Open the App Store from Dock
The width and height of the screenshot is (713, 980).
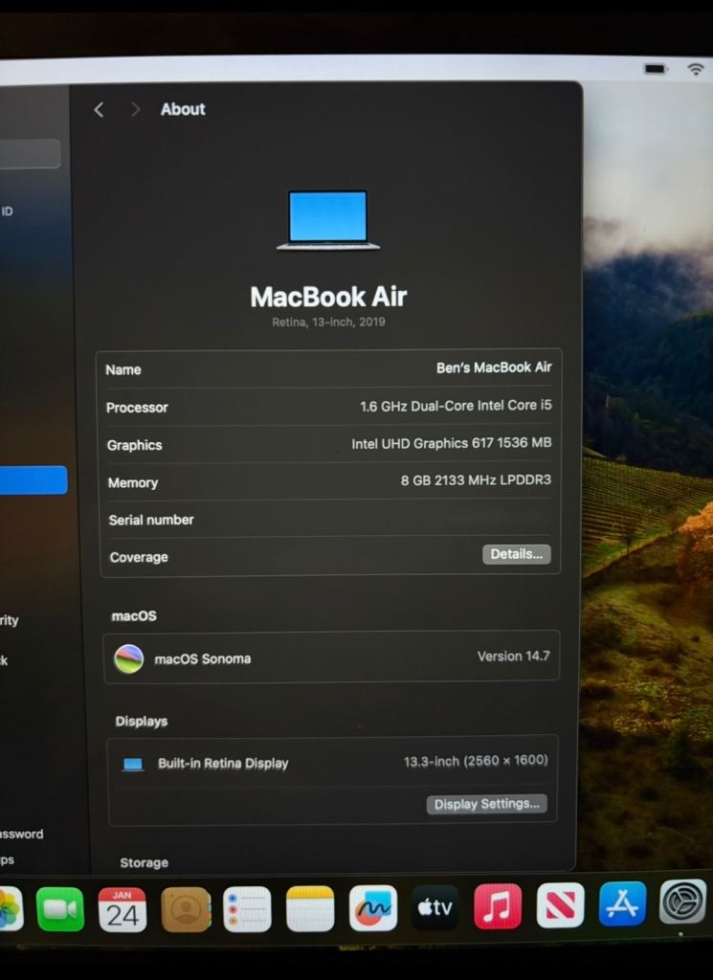tap(622, 903)
